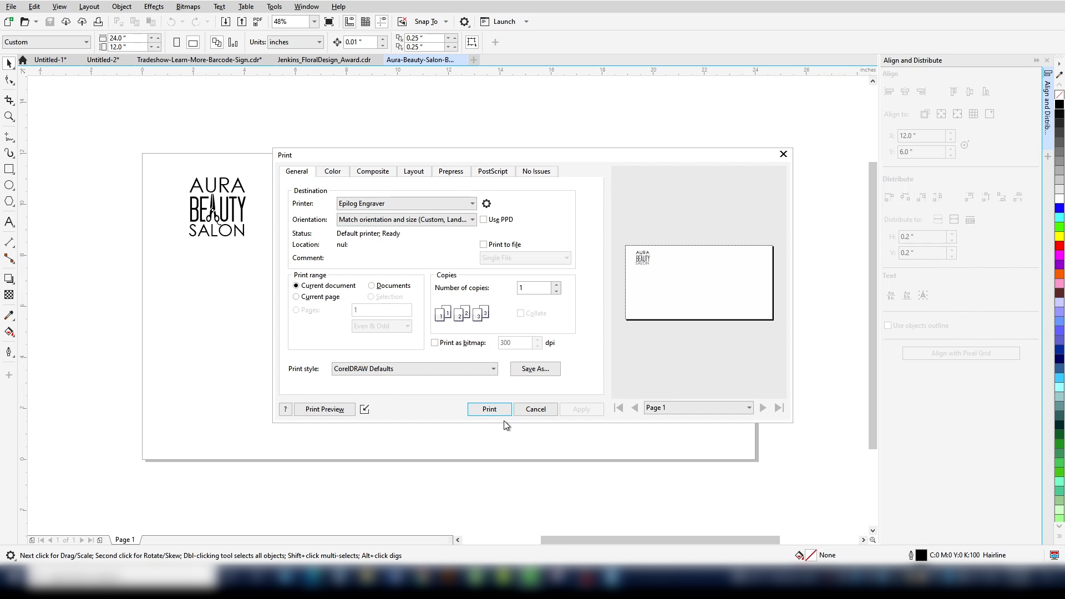Pick the red swatch in color palette

coord(1059,246)
